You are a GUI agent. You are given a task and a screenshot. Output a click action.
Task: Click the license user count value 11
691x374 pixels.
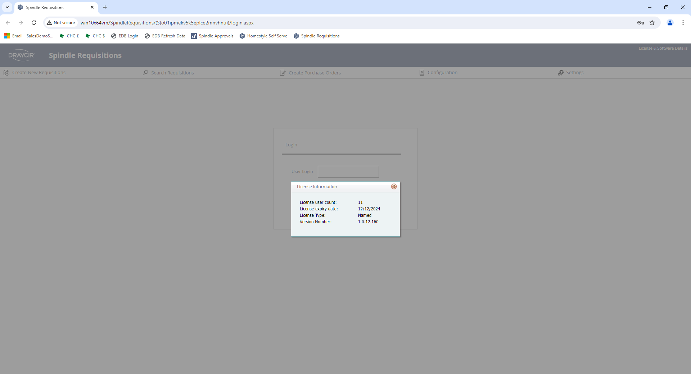click(360, 202)
